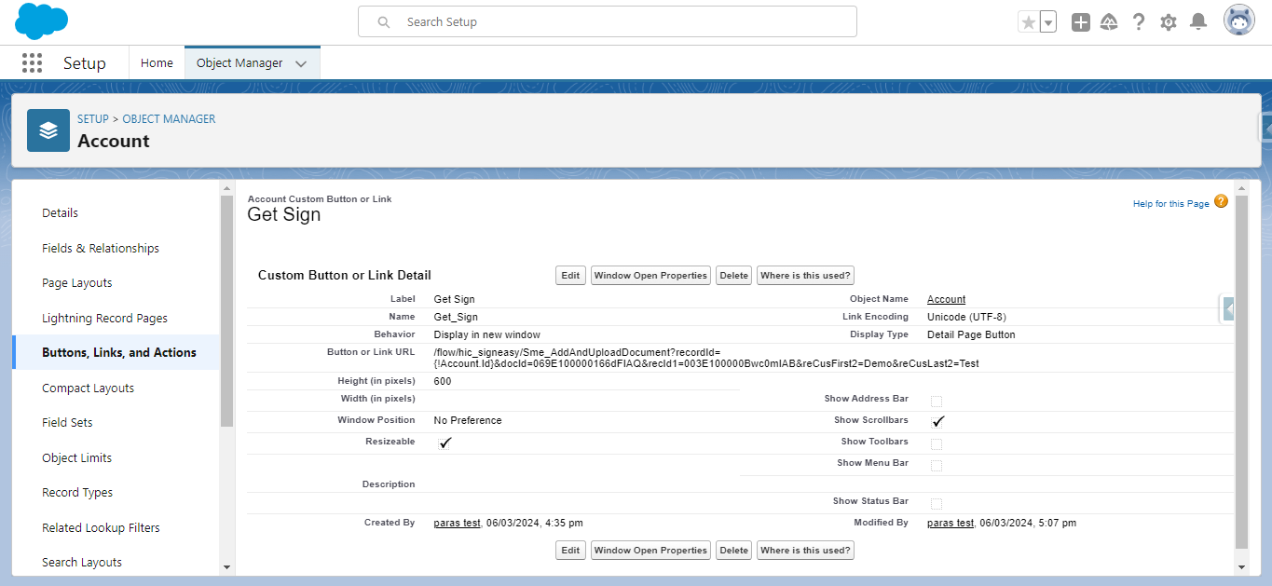The image size is (1272, 586).
Task: Go to Page Layouts
Action: tap(77, 283)
